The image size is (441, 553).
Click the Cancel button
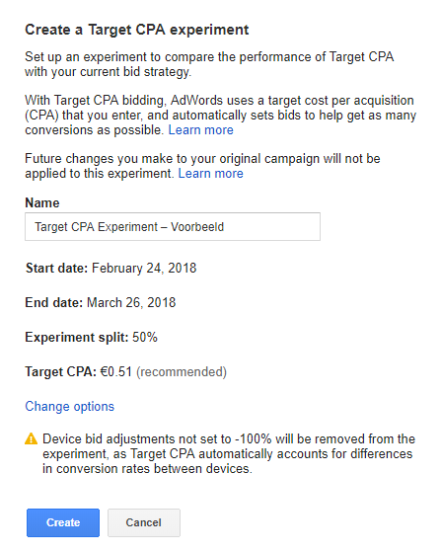tap(144, 522)
